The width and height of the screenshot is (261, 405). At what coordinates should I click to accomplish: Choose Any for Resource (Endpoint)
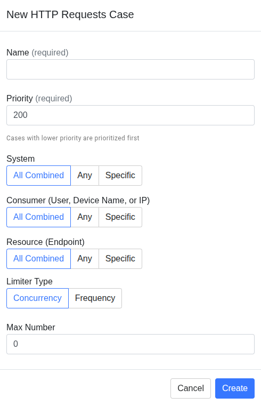(85, 259)
